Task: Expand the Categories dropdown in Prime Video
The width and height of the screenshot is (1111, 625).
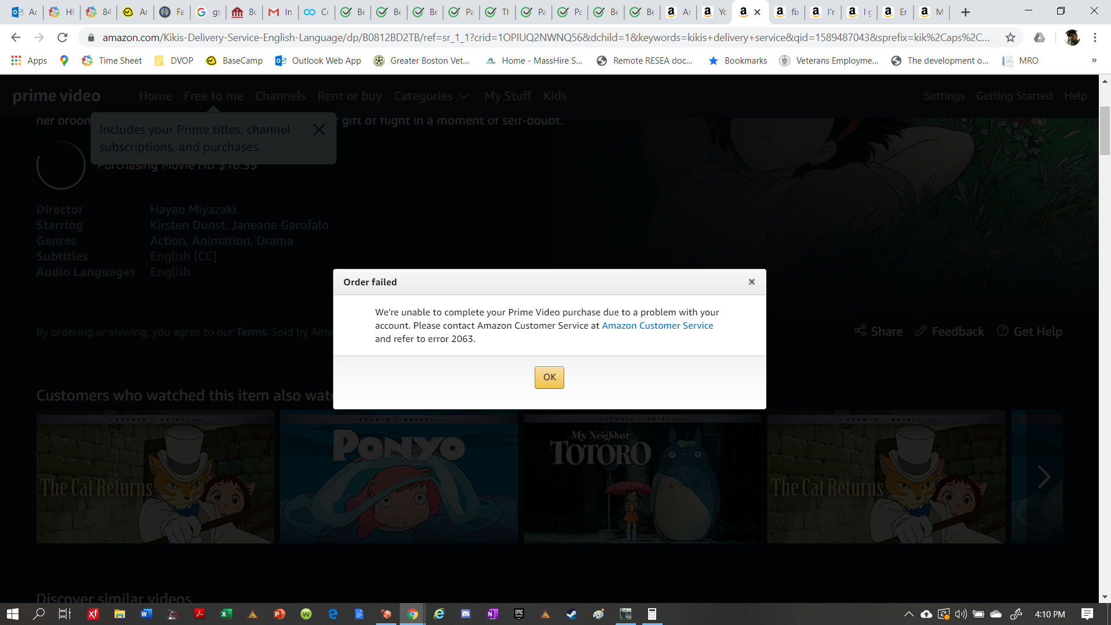Action: [x=431, y=96]
